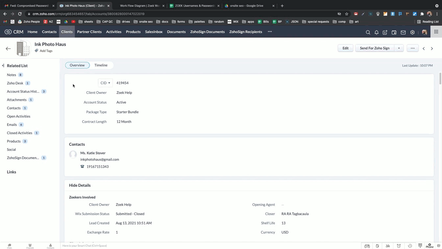
Task: Open the dial pad icon in bottom bar
Action: tap(420, 245)
